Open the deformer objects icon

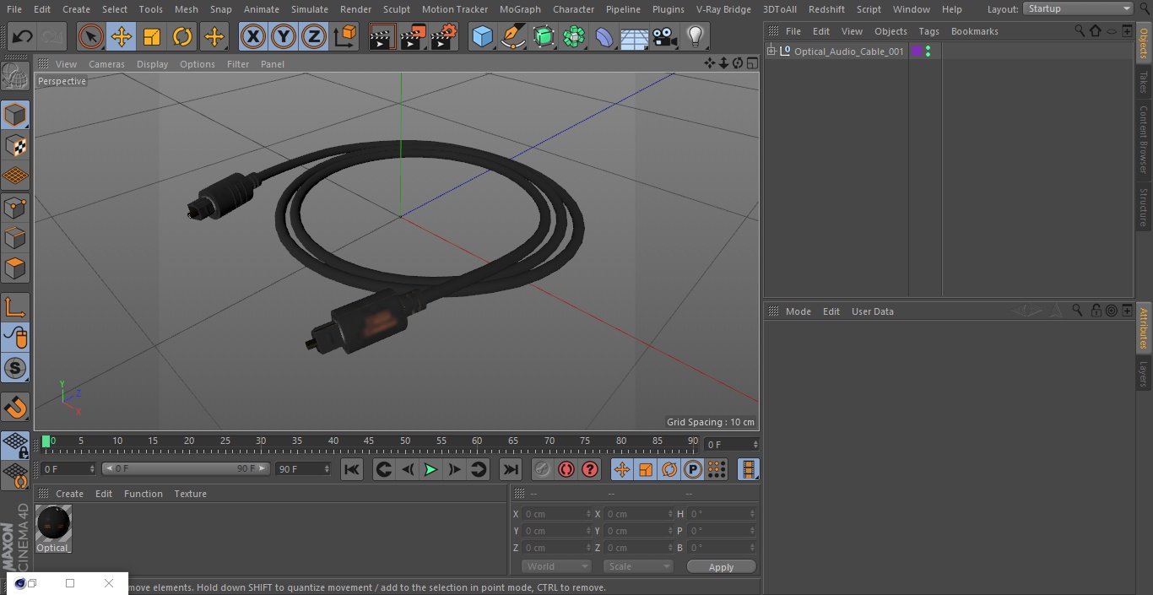click(x=604, y=36)
